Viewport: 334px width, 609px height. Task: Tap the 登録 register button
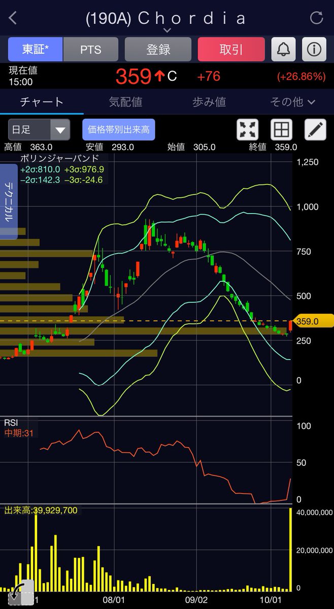pos(158,49)
